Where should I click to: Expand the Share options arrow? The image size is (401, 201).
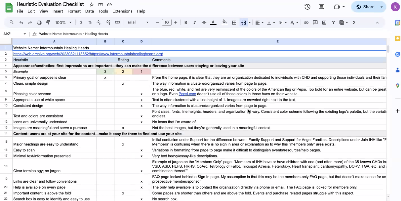coord(382,7)
